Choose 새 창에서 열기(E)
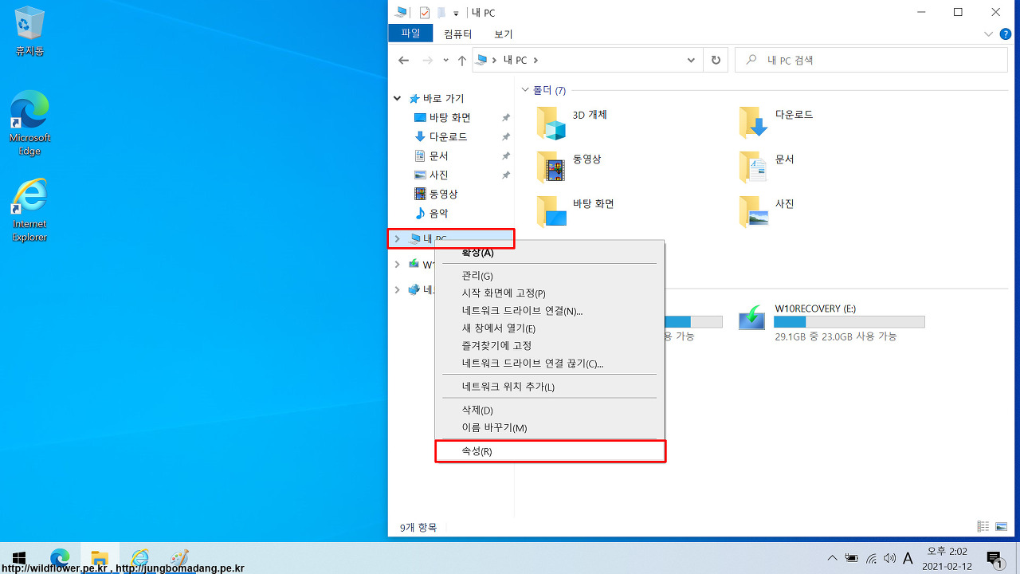This screenshot has height=574, width=1020. pos(549,328)
